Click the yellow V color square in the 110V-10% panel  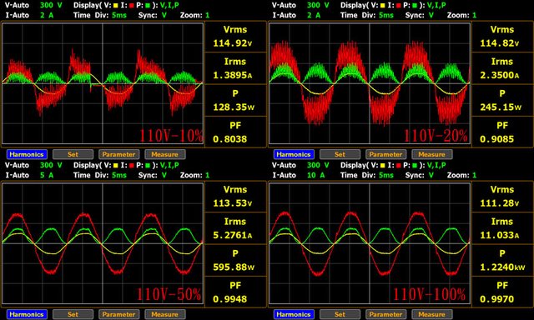[116, 6]
